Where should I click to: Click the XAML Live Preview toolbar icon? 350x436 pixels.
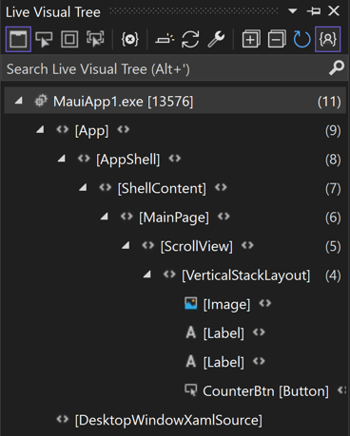coord(165,39)
